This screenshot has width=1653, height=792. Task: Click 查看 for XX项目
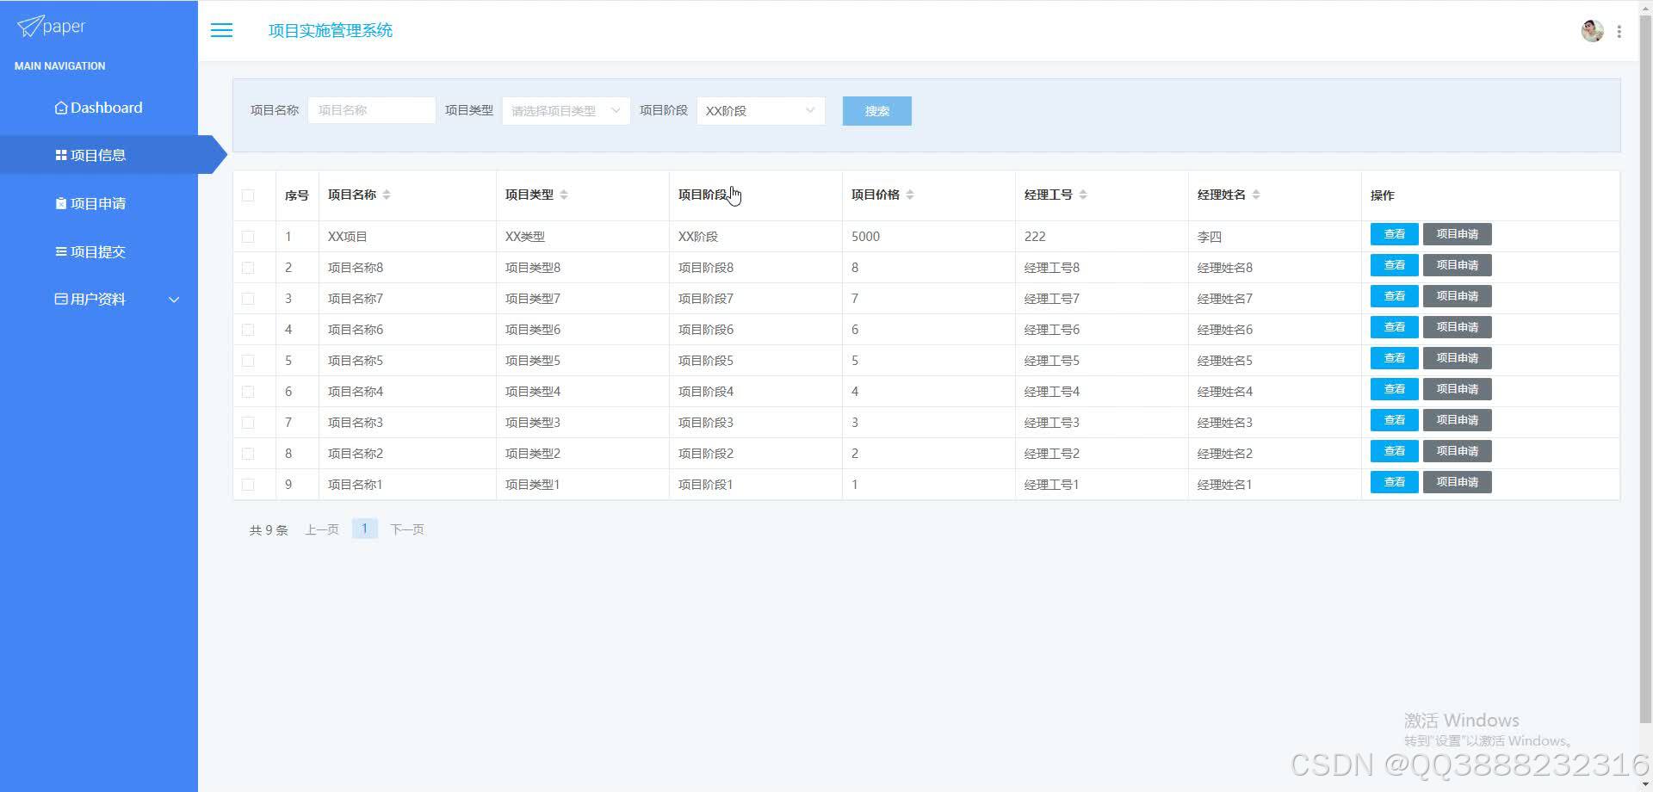click(x=1394, y=234)
